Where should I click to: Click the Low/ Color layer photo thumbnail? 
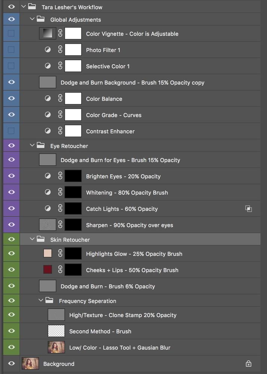[56, 347]
